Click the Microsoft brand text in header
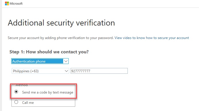Viewport: 199px width, 111px height. [16, 3]
